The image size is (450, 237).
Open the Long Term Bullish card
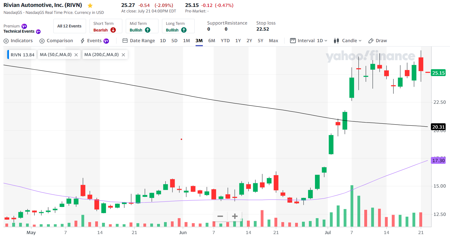178,26
